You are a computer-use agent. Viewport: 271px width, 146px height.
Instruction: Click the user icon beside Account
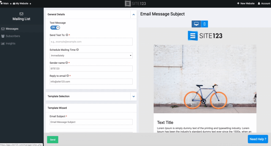(x=259, y=3)
